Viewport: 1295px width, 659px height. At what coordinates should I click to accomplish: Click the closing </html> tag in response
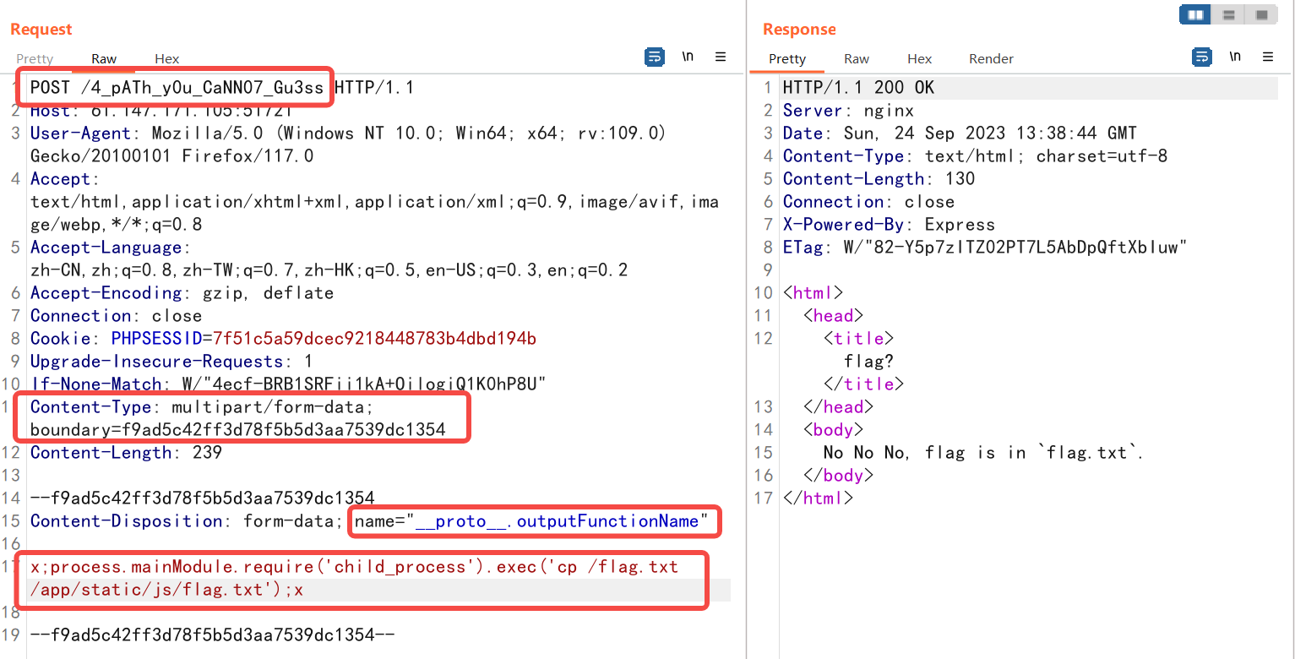(818, 498)
